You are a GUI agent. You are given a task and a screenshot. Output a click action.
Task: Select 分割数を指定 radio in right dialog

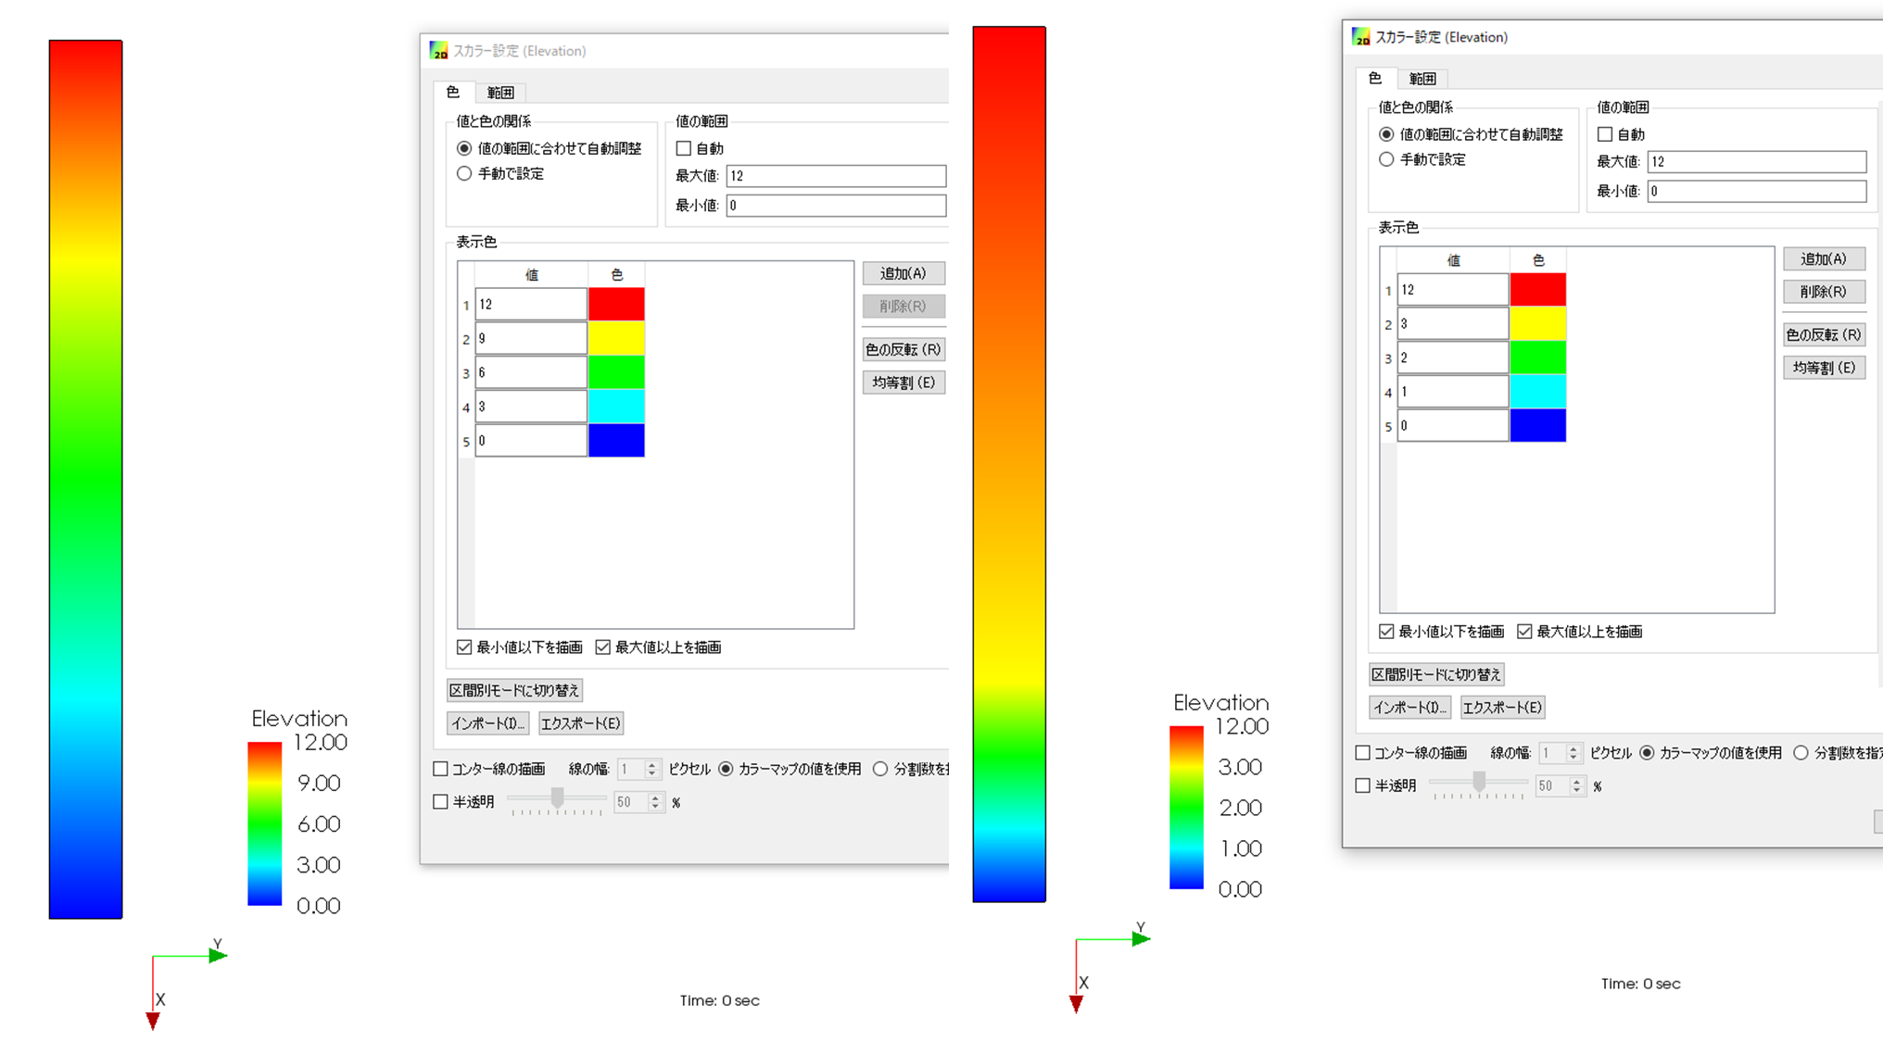[x=1801, y=753]
